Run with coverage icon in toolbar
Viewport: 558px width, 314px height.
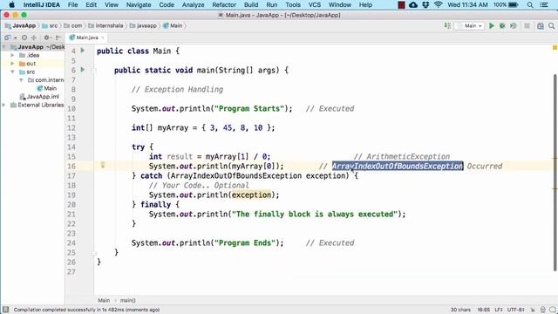click(514, 25)
